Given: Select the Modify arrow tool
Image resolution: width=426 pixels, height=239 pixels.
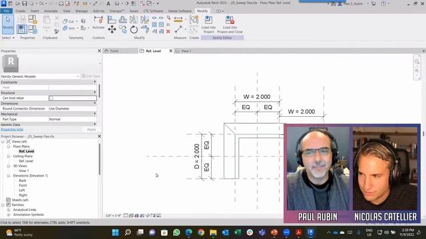Looking at the screenshot, I should [x=8, y=24].
